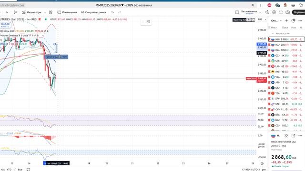Select the Все (all) date range
305x171 pixels.
tap(20, 170)
